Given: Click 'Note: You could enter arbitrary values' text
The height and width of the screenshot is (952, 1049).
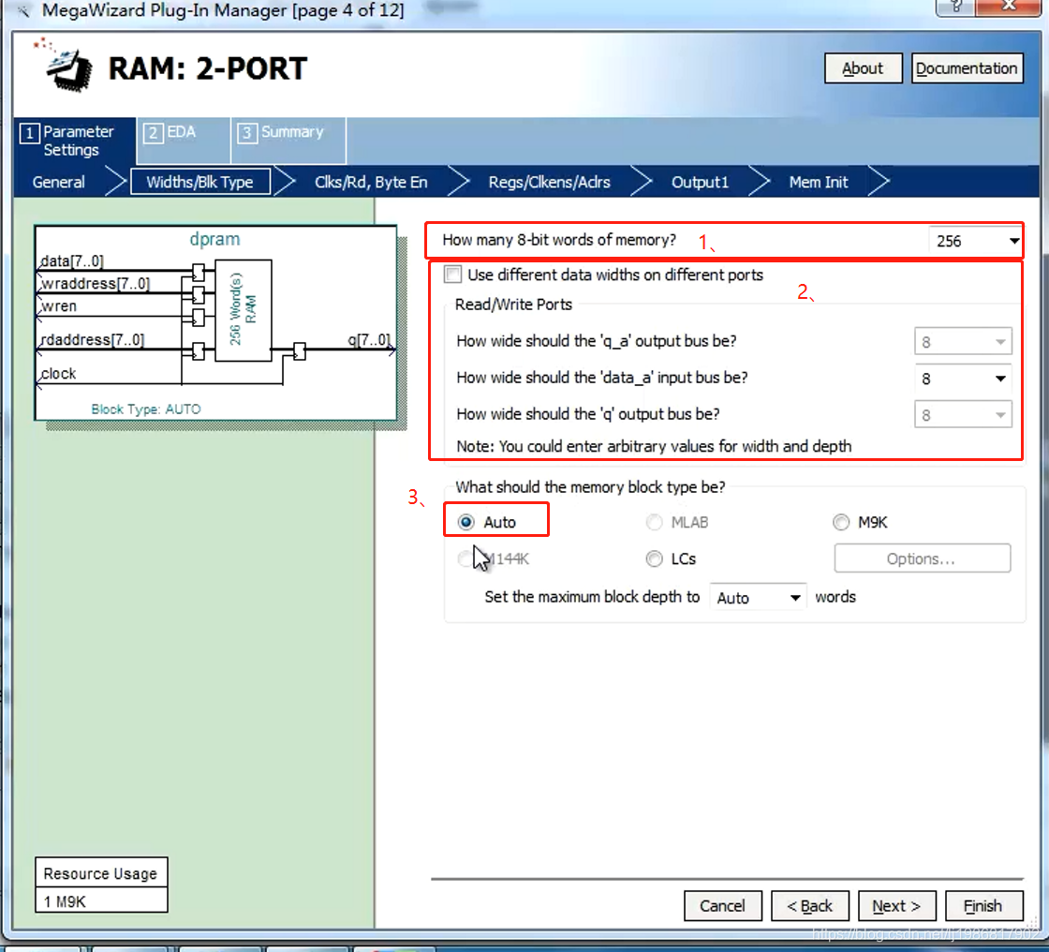Looking at the screenshot, I should coord(654,446).
